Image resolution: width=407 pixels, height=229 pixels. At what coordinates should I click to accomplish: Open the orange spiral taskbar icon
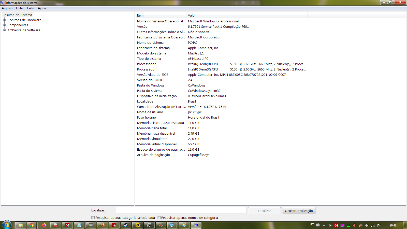pyautogui.click(x=103, y=225)
